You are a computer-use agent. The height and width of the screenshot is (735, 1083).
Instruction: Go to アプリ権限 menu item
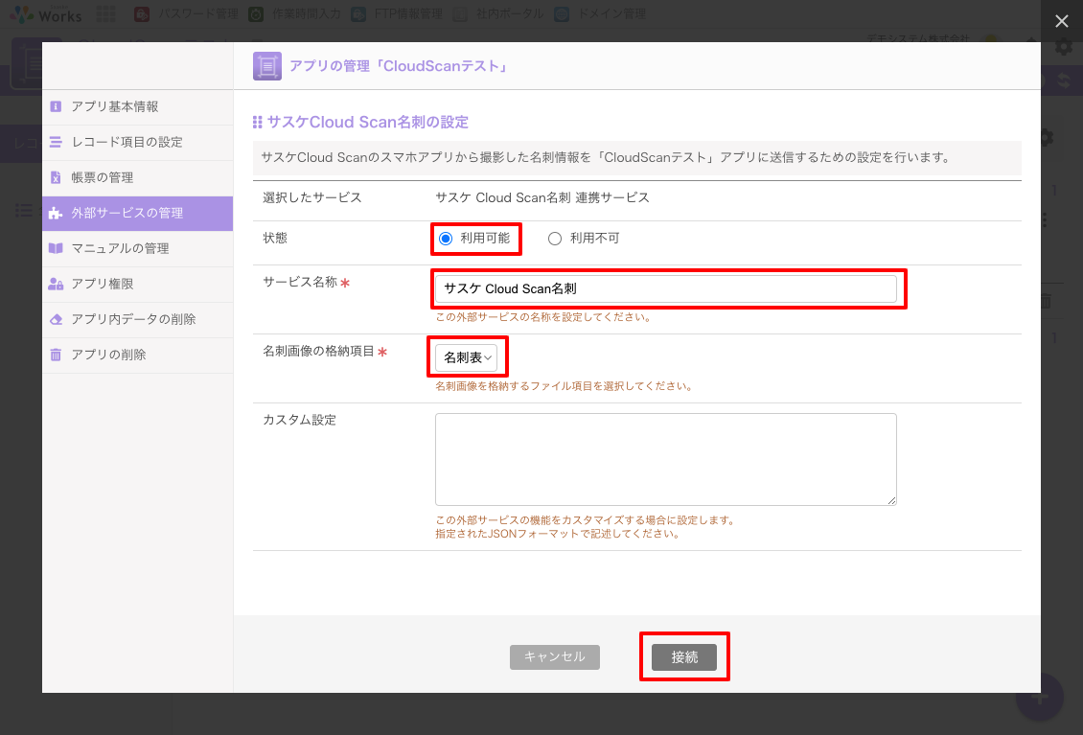point(103,284)
